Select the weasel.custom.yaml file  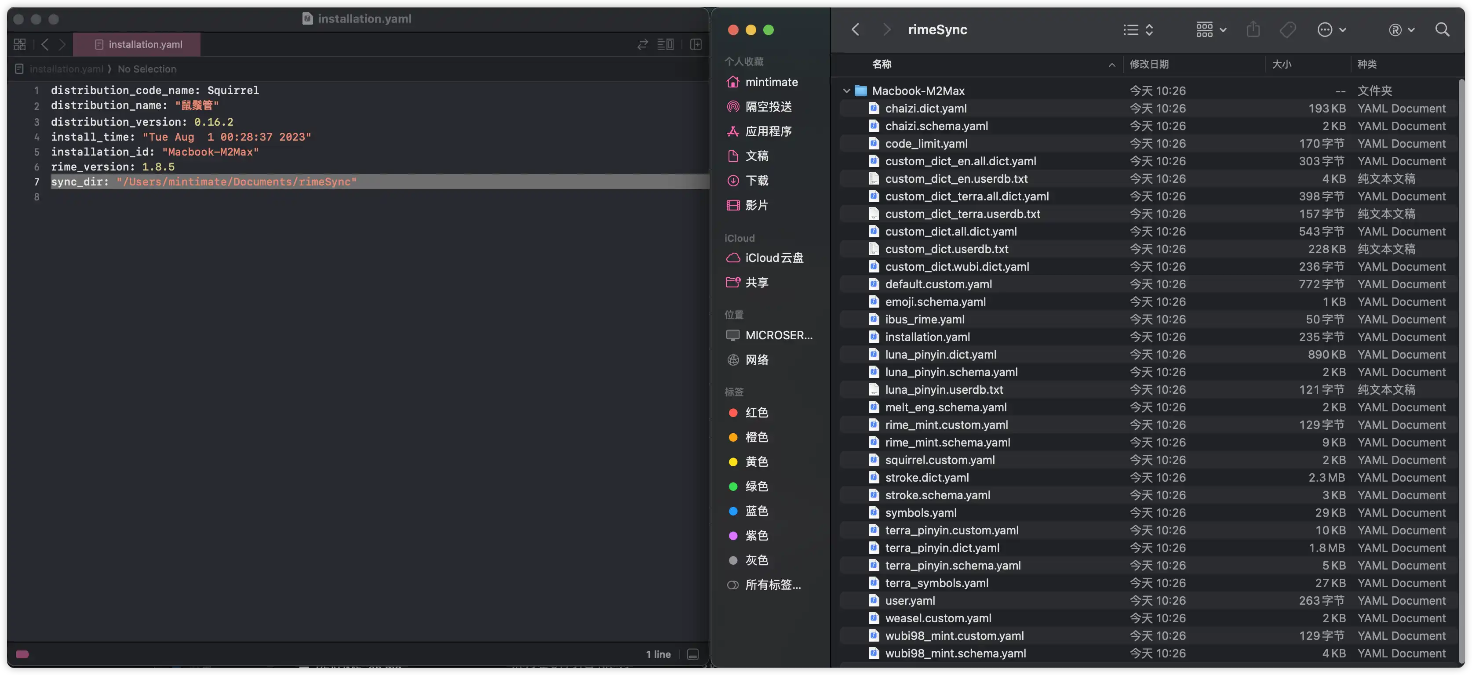click(1148, 618)
